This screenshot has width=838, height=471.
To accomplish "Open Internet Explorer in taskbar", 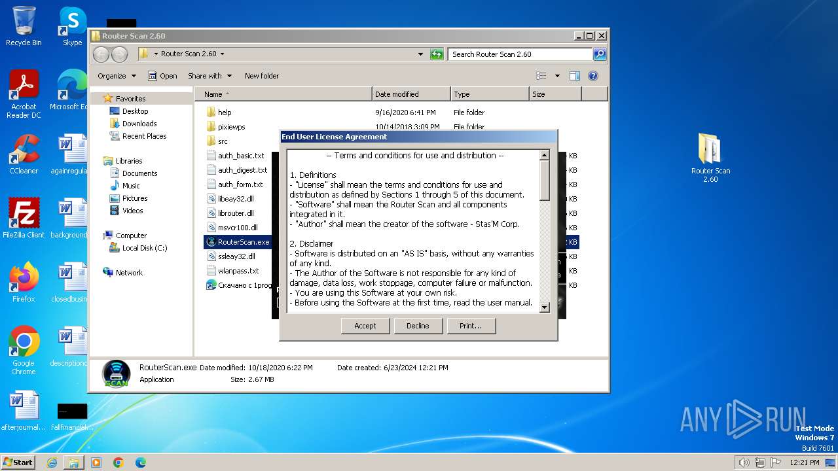I will (x=52, y=462).
